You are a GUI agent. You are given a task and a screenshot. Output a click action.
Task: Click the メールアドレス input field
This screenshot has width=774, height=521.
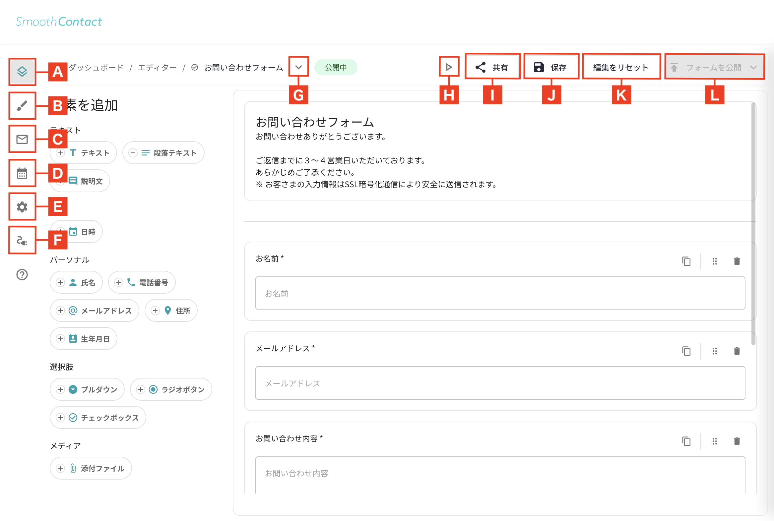[x=500, y=383]
